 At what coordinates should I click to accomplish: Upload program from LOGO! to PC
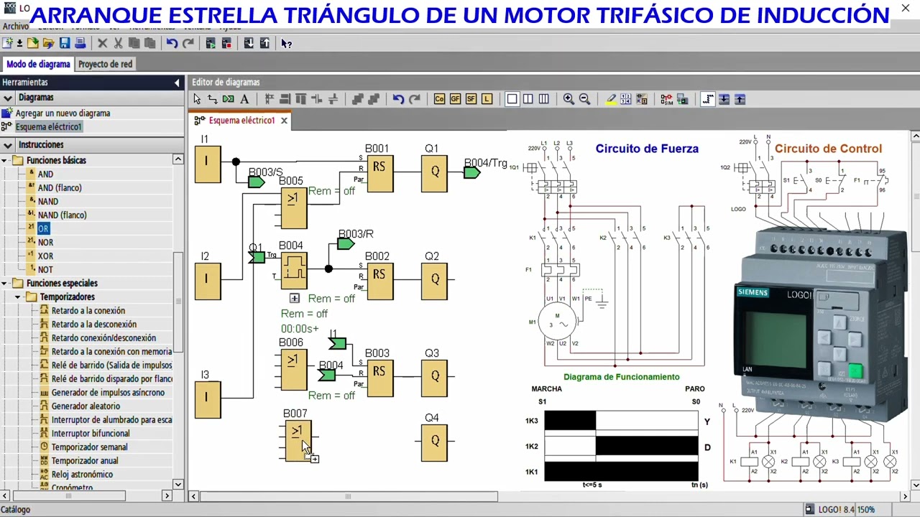(x=264, y=44)
